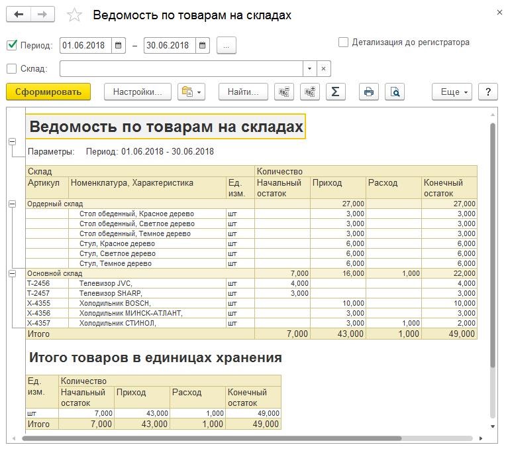
Task: Toggle the Период checkbox
Action: 12,45
